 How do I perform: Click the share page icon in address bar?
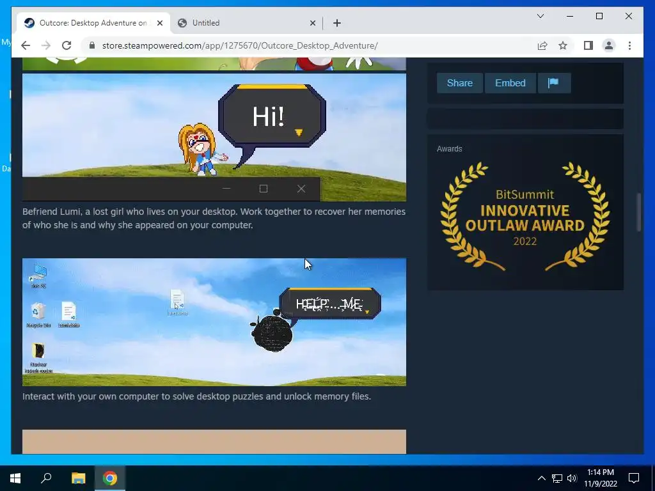coord(542,45)
